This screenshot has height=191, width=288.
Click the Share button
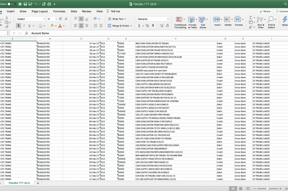click(265, 11)
